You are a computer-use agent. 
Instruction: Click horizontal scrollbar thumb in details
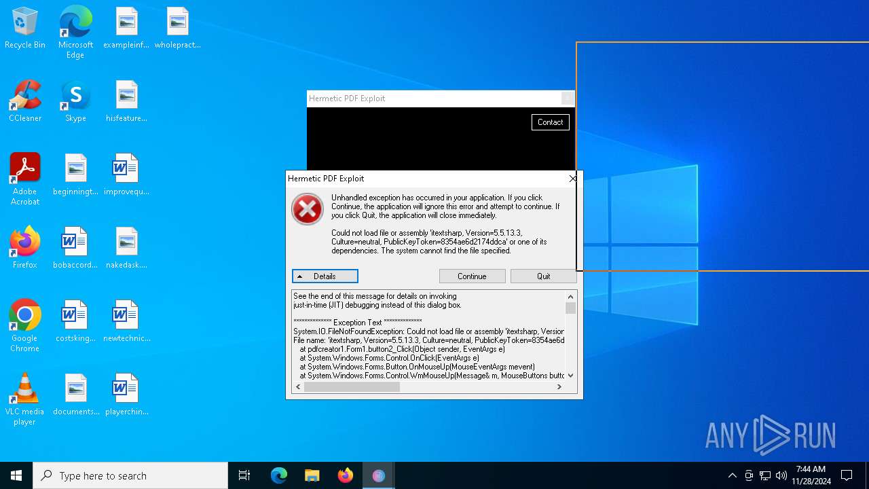point(352,387)
